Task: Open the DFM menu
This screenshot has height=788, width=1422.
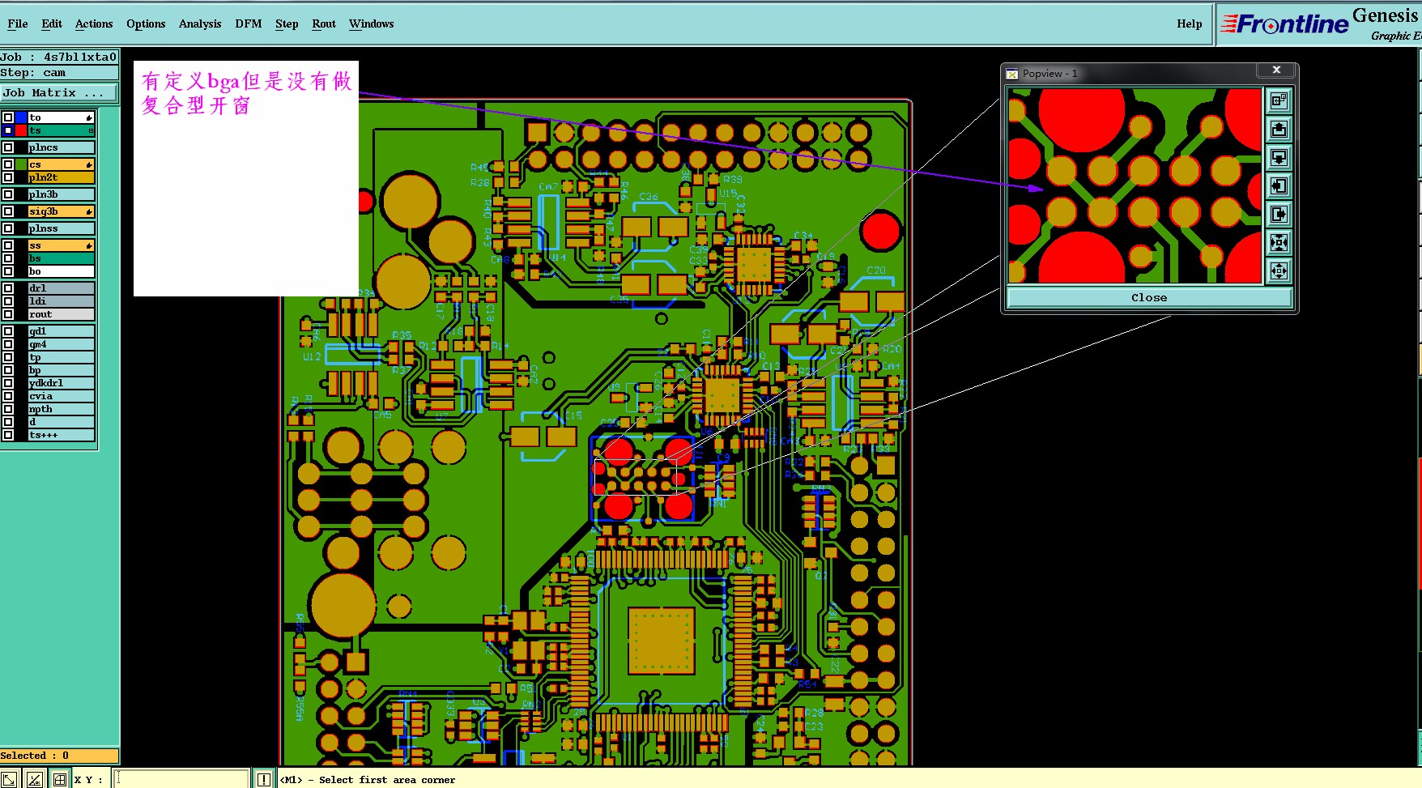Action: (x=249, y=23)
